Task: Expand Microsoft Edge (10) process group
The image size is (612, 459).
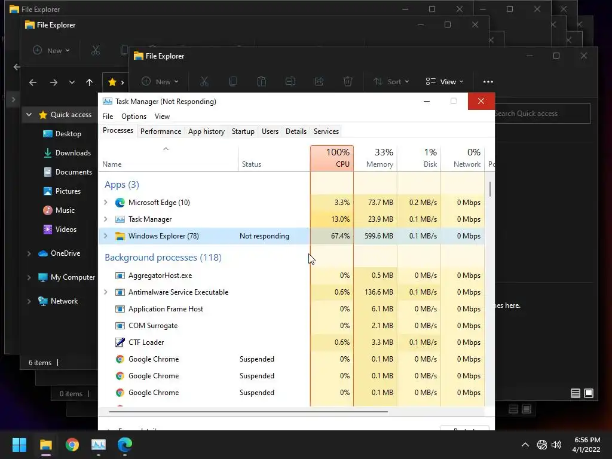Action: point(105,203)
